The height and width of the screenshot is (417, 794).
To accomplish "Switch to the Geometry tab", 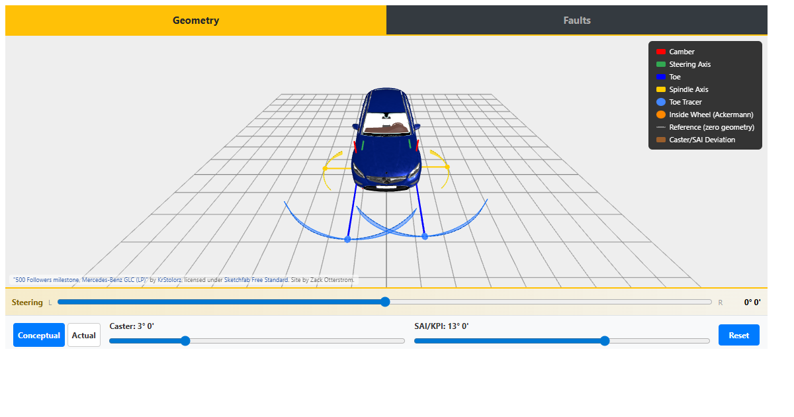I will (x=196, y=20).
